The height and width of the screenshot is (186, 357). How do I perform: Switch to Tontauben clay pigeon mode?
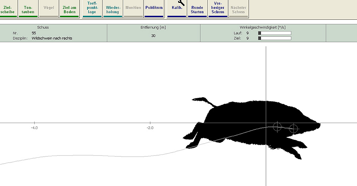[28, 9]
